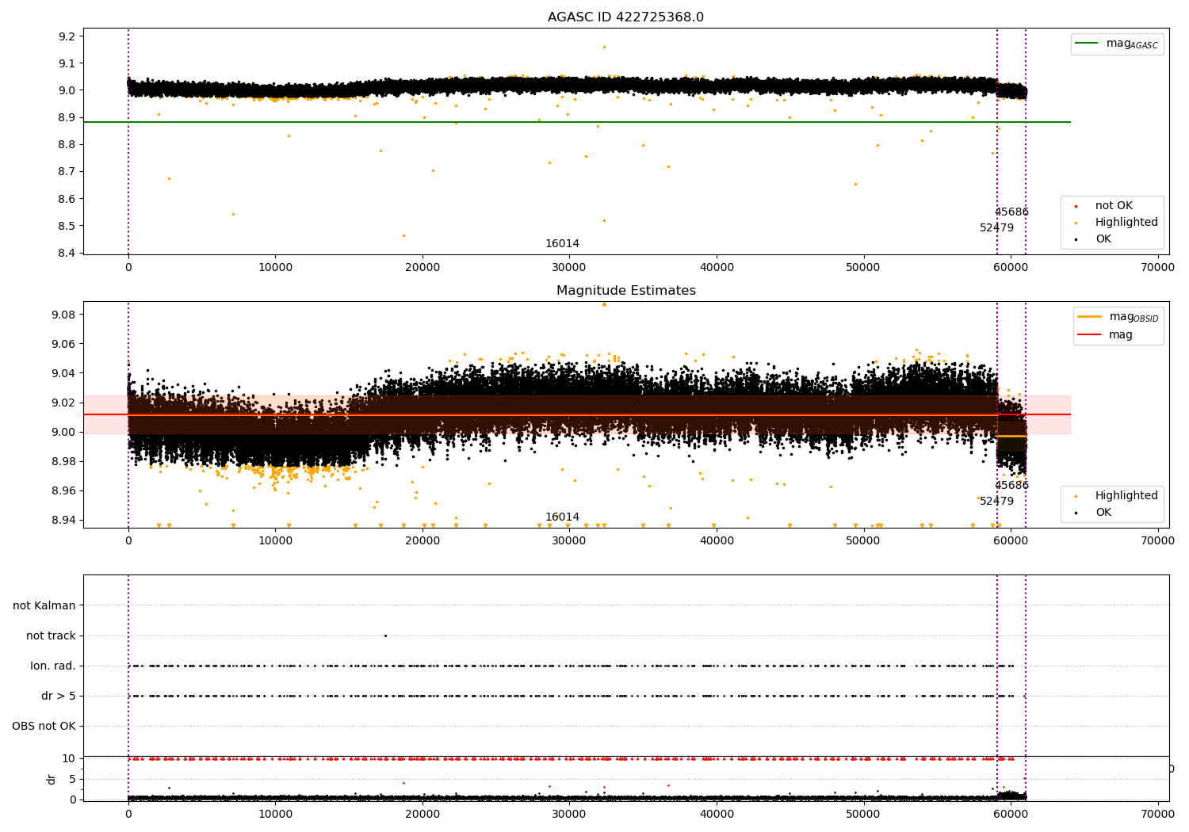
Task: Click the "52479" annotation in the top plot
Action: [996, 228]
